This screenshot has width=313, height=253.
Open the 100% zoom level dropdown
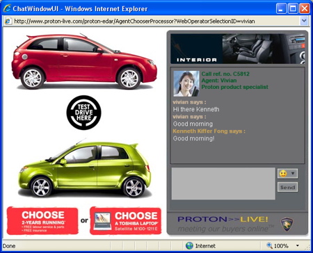(298, 245)
